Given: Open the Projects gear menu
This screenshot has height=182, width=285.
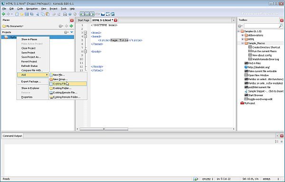Looking at the screenshot, I should pyautogui.click(x=66, y=32).
